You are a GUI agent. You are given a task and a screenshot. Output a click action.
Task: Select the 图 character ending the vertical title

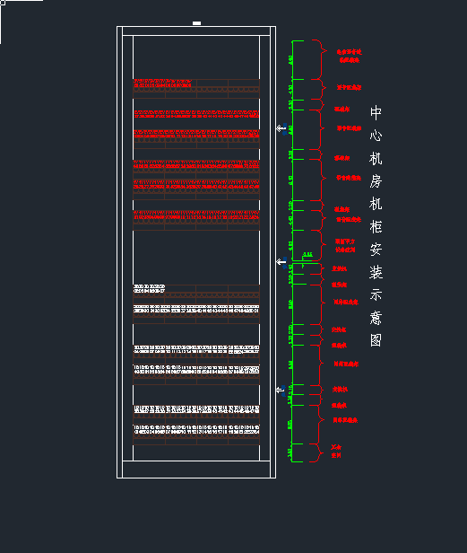[376, 340]
